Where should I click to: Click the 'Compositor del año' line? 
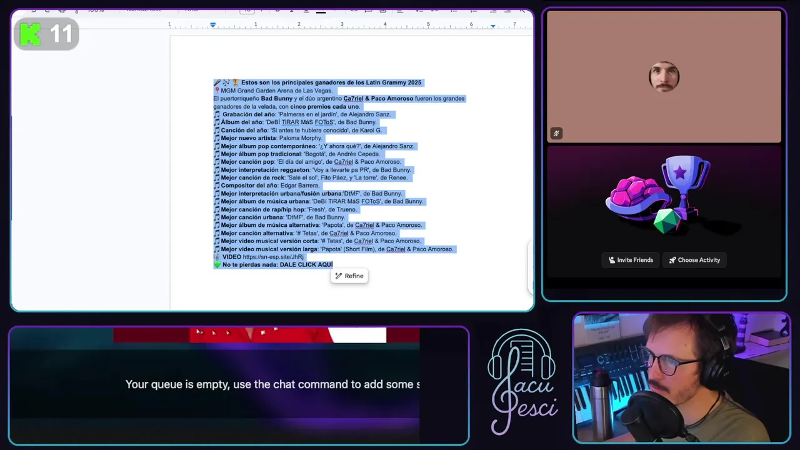pyautogui.click(x=267, y=186)
